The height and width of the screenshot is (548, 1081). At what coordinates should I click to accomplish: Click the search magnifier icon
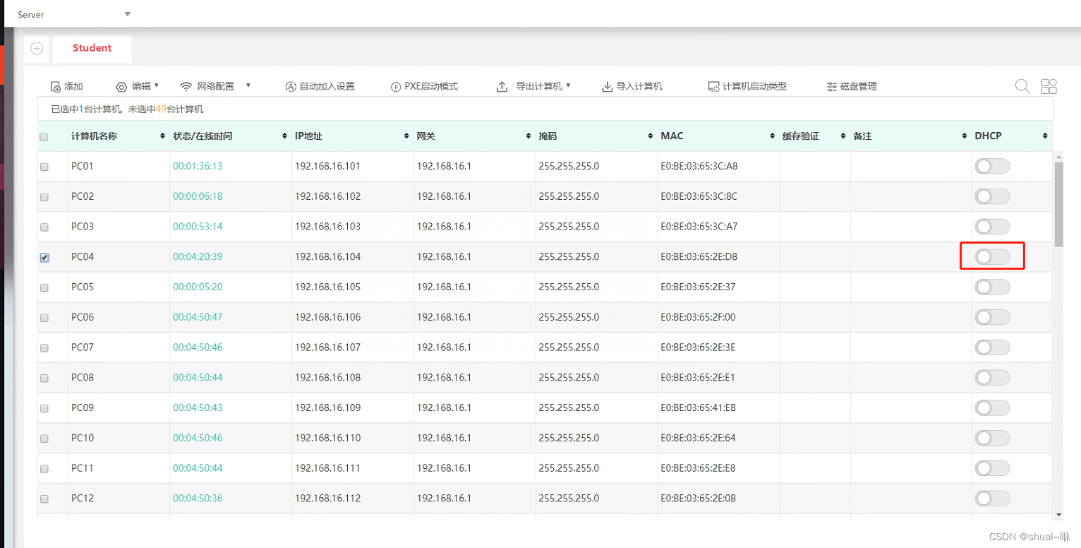[x=1022, y=86]
